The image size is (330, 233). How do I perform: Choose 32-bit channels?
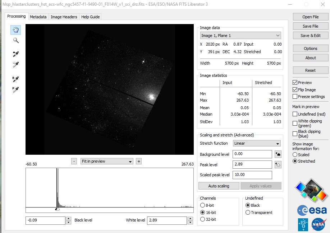click(x=202, y=219)
